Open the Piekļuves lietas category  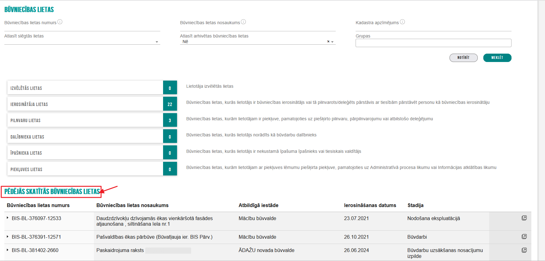(x=92, y=169)
